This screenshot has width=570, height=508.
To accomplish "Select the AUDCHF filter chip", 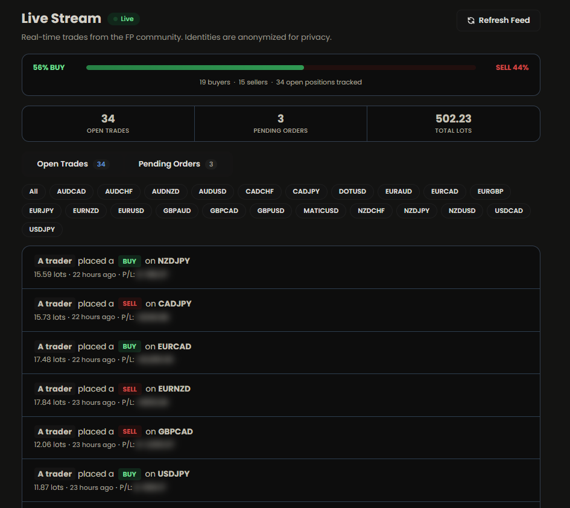I will pyautogui.click(x=119, y=191).
